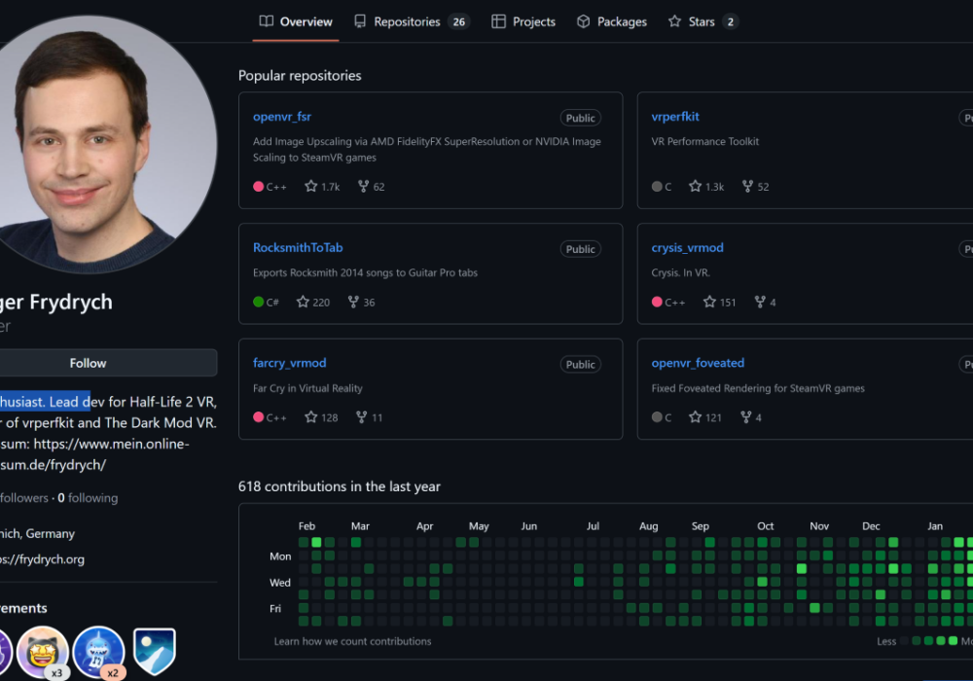This screenshot has height=681, width=973.
Task: Open the farcry_vrmod repository
Action: (289, 363)
